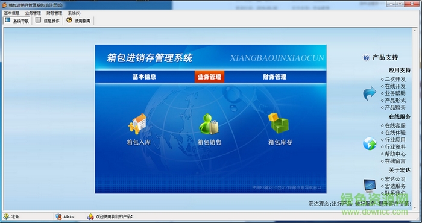Click the F8 hint text in navigation panel
422x223 pixels.
coord(286,187)
